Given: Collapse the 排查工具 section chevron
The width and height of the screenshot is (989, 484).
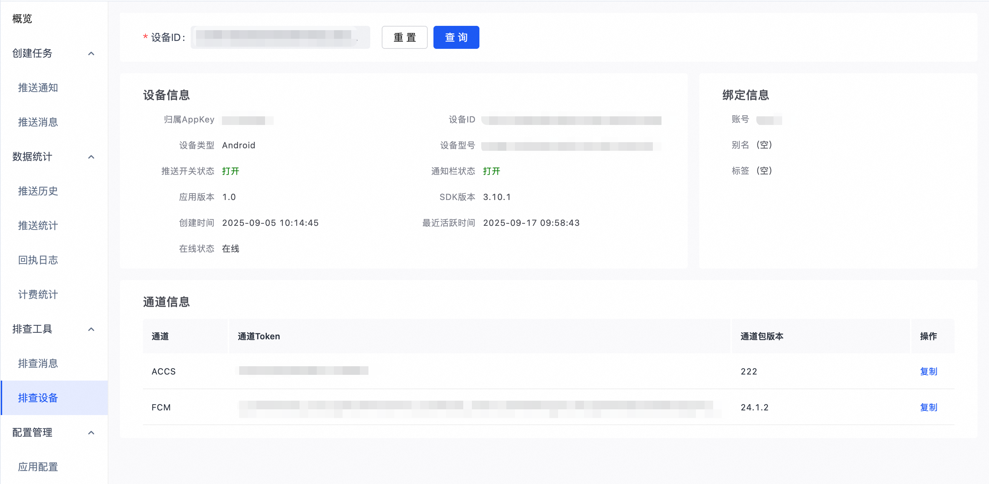Looking at the screenshot, I should click(91, 329).
